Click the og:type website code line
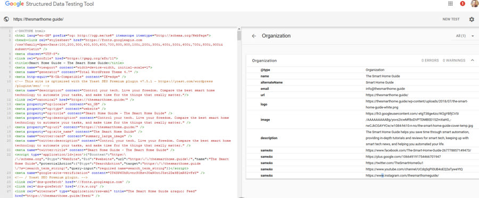Screen dimensions: 479x198 [60, 109]
